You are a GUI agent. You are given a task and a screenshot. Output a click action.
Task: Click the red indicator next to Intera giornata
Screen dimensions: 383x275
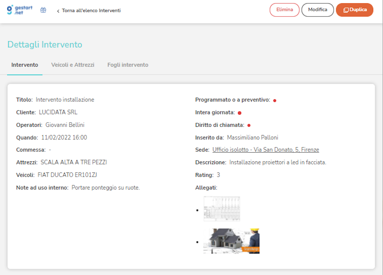(x=239, y=113)
